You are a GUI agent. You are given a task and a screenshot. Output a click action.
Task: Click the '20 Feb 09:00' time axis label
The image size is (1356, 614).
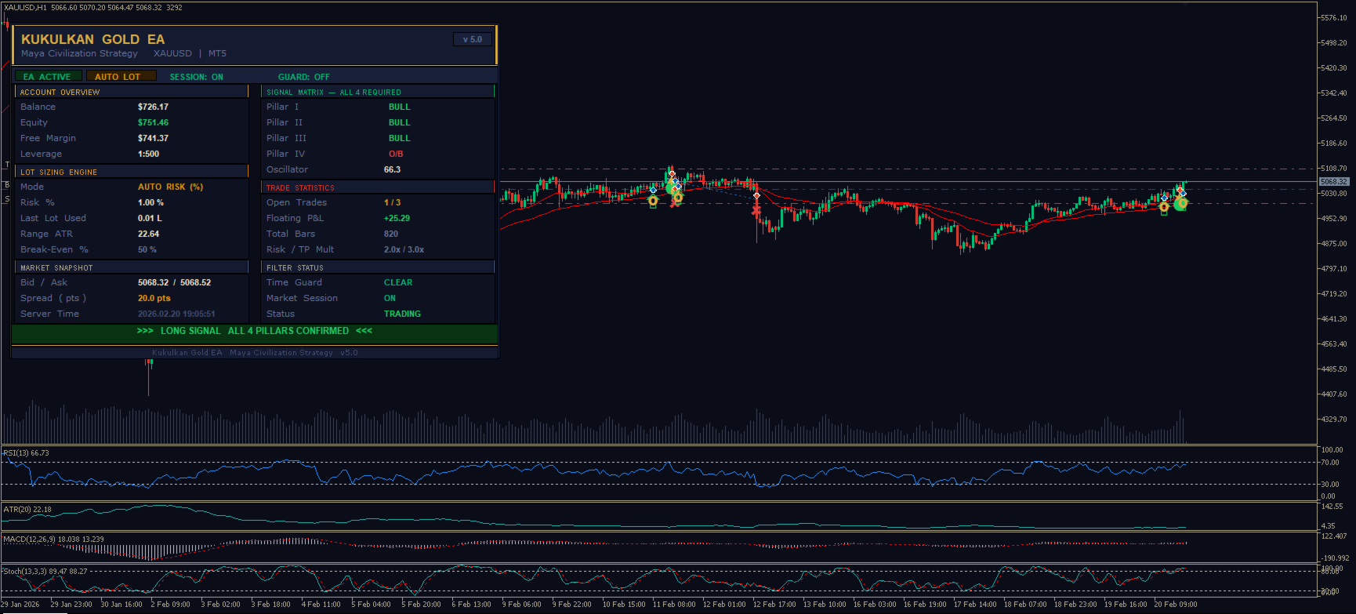tap(1176, 605)
